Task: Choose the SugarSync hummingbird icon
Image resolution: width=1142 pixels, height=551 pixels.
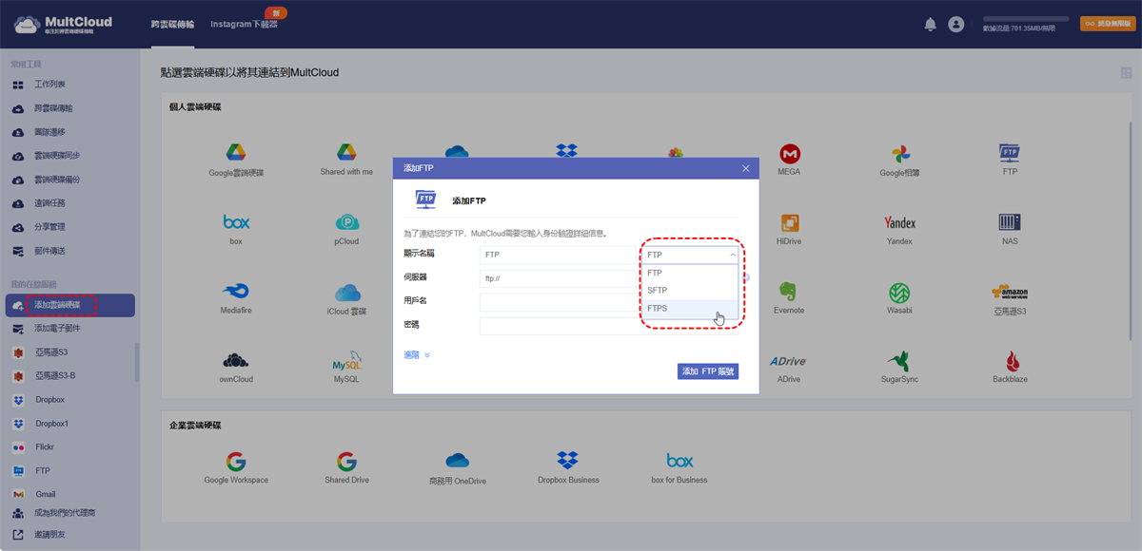Action: [899, 360]
